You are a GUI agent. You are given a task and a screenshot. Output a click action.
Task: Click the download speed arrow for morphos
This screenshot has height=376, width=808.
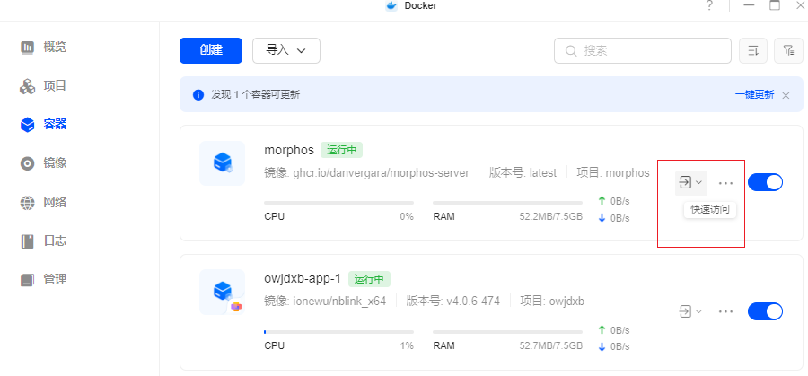[x=602, y=218]
